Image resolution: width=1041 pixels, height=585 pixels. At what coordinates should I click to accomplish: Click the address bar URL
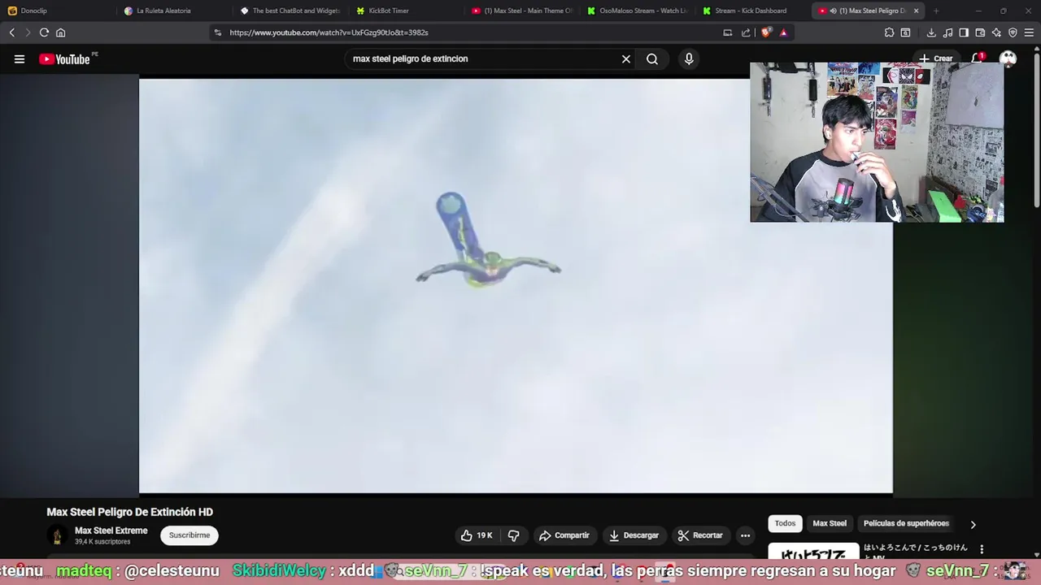[329, 32]
